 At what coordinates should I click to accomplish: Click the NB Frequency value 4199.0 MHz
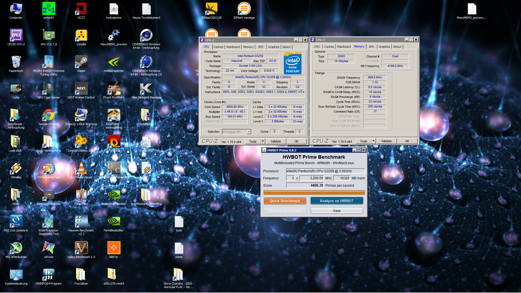click(395, 66)
